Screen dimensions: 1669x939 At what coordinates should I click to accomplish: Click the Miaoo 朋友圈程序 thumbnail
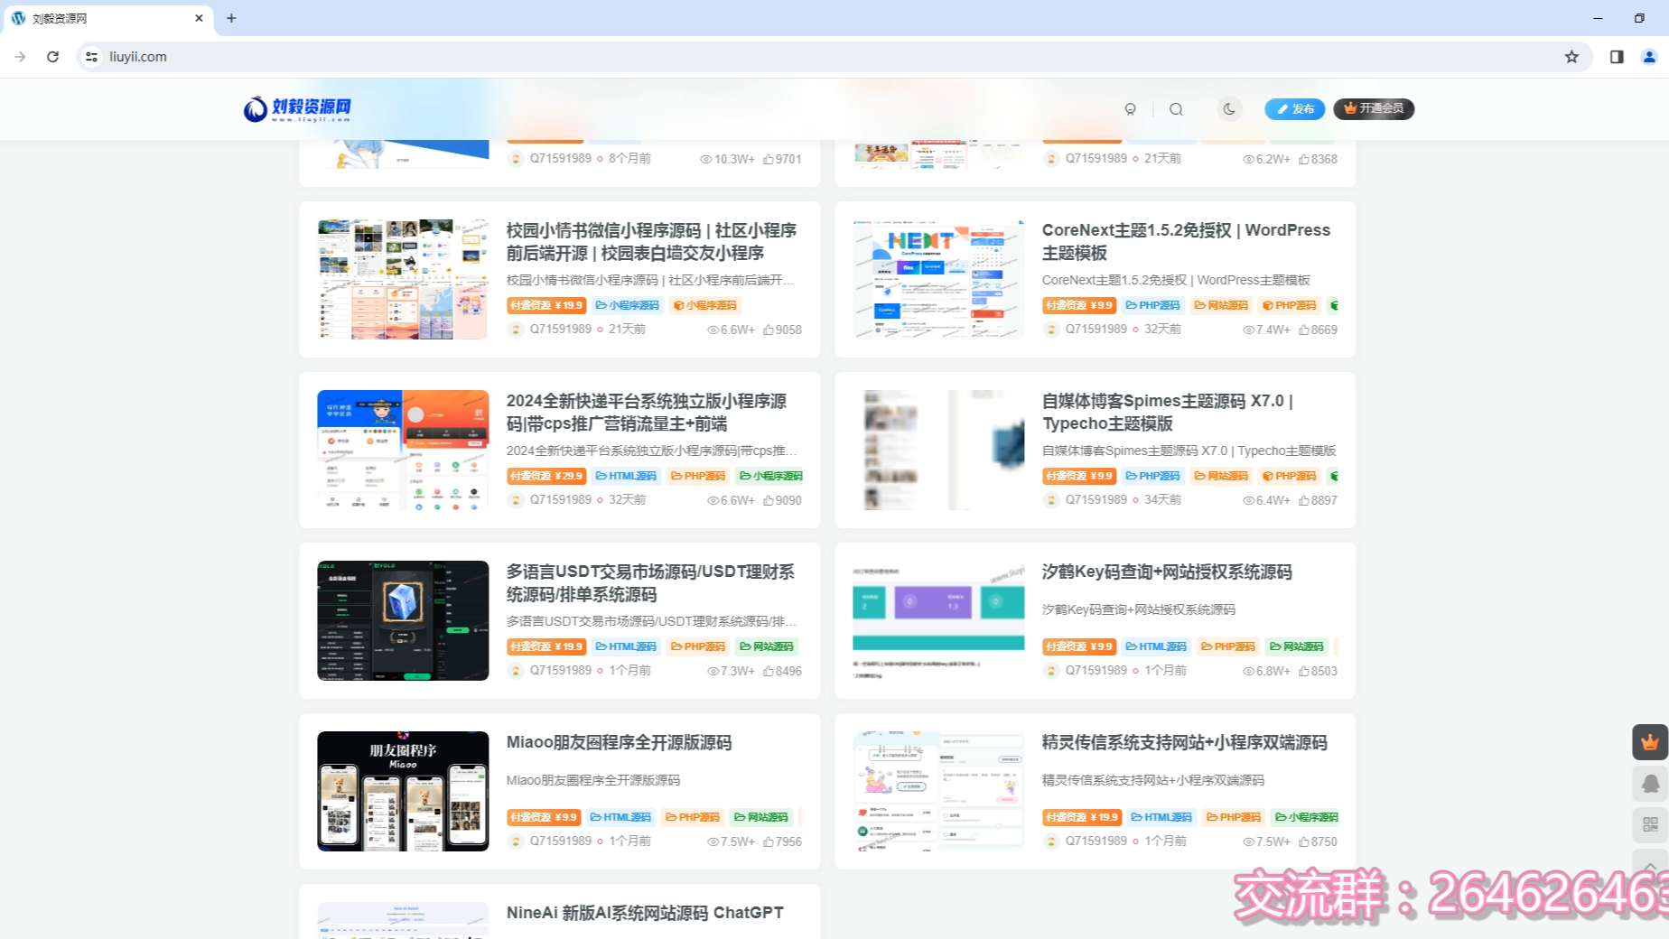point(403,791)
